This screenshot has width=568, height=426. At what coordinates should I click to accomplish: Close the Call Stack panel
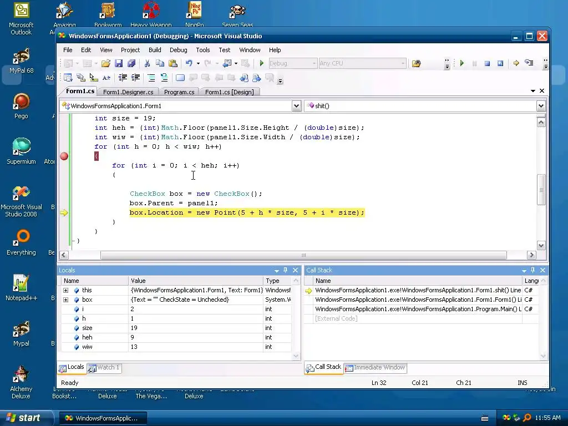[x=542, y=270]
